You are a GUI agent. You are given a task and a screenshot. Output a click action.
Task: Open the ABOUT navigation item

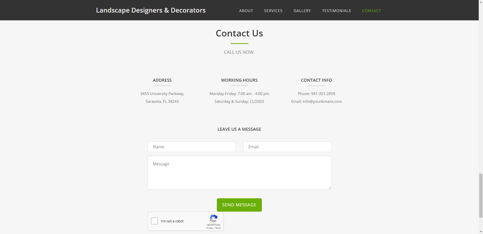[246, 11]
